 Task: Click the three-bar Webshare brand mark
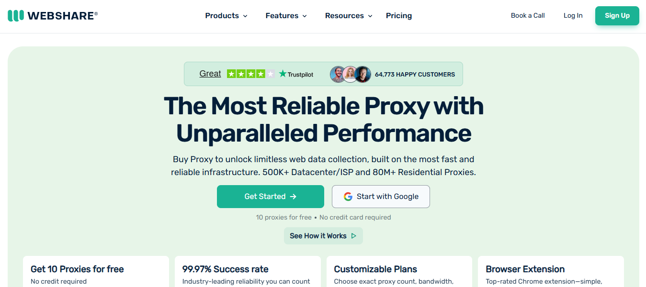pos(16,15)
